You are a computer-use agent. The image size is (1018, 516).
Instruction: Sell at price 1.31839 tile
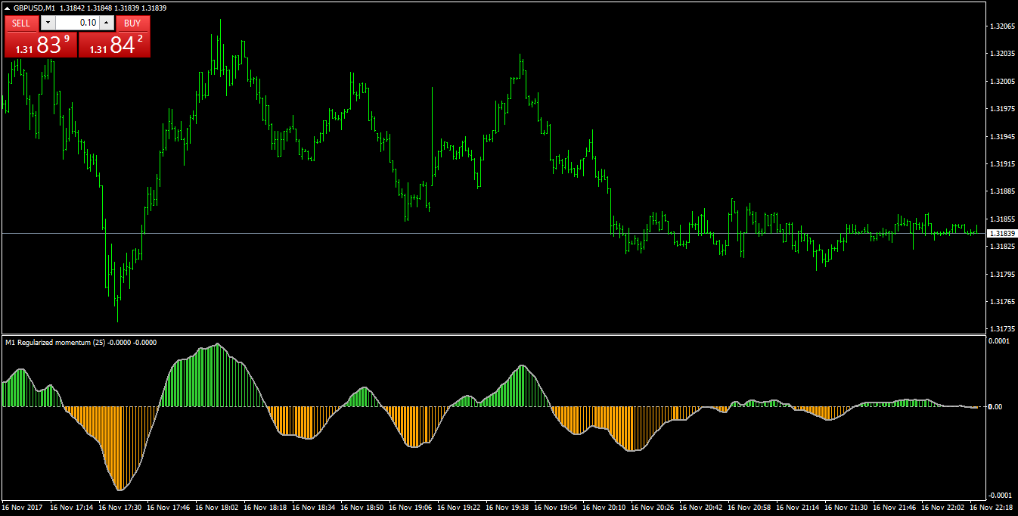(x=41, y=45)
